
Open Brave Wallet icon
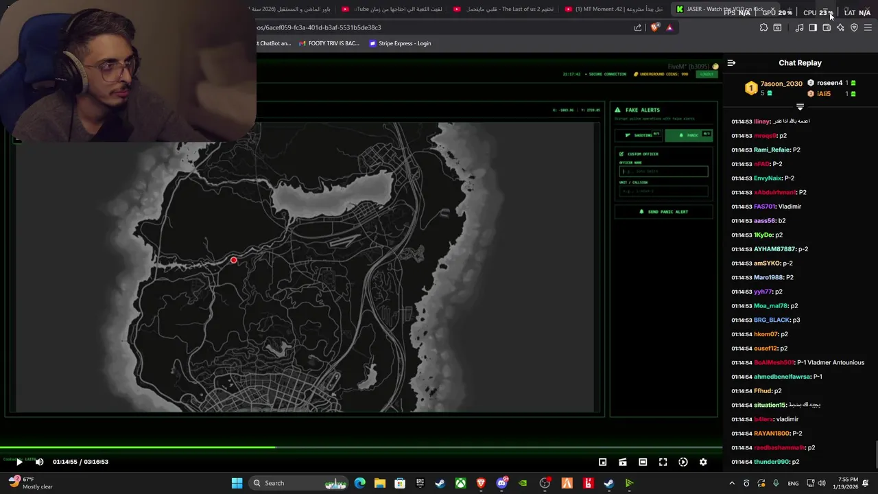[x=827, y=27]
